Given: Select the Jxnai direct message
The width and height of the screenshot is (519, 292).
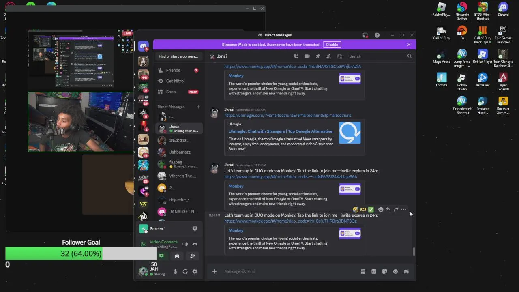Looking at the screenshot, I should pyautogui.click(x=179, y=129).
